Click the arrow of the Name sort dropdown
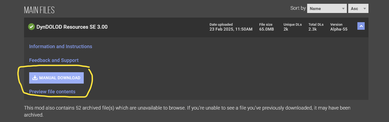The image size is (389, 122). (343, 8)
